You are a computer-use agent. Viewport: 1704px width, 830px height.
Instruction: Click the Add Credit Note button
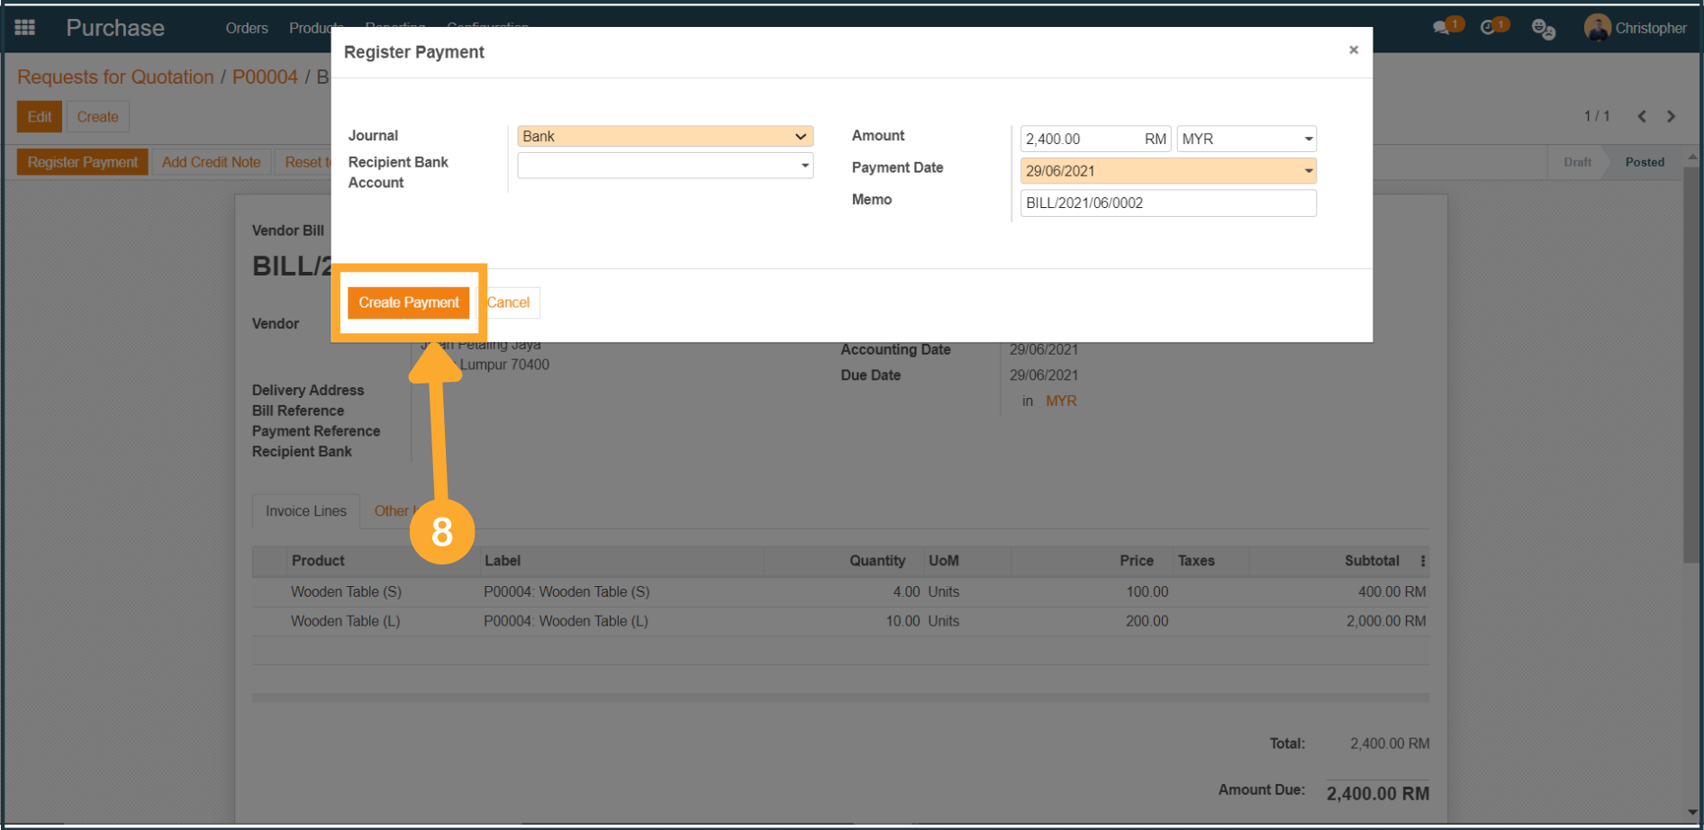click(x=211, y=162)
